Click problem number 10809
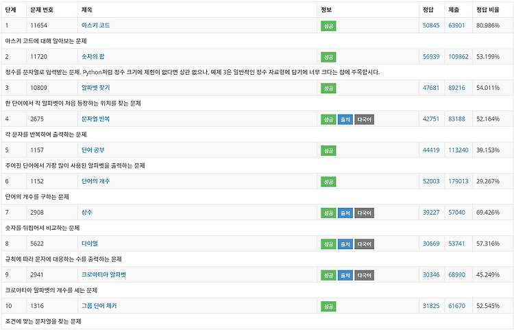Image resolution: width=514 pixels, height=330 pixels. pyautogui.click(x=38, y=88)
